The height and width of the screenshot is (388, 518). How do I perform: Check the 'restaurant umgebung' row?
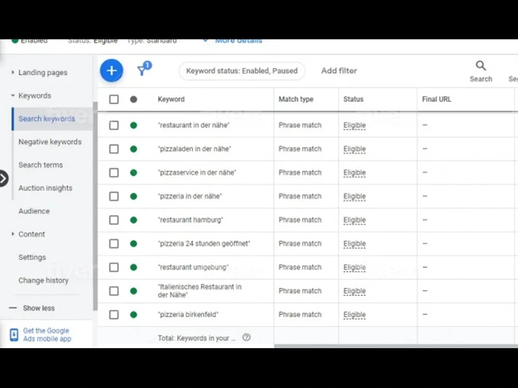114,267
